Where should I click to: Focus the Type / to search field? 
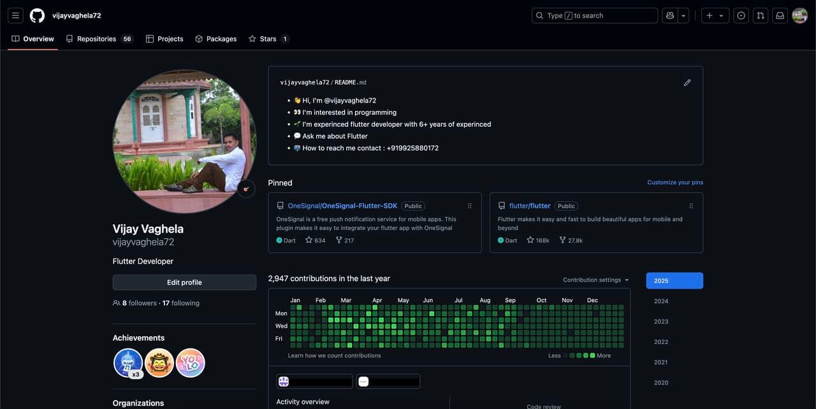[595, 15]
